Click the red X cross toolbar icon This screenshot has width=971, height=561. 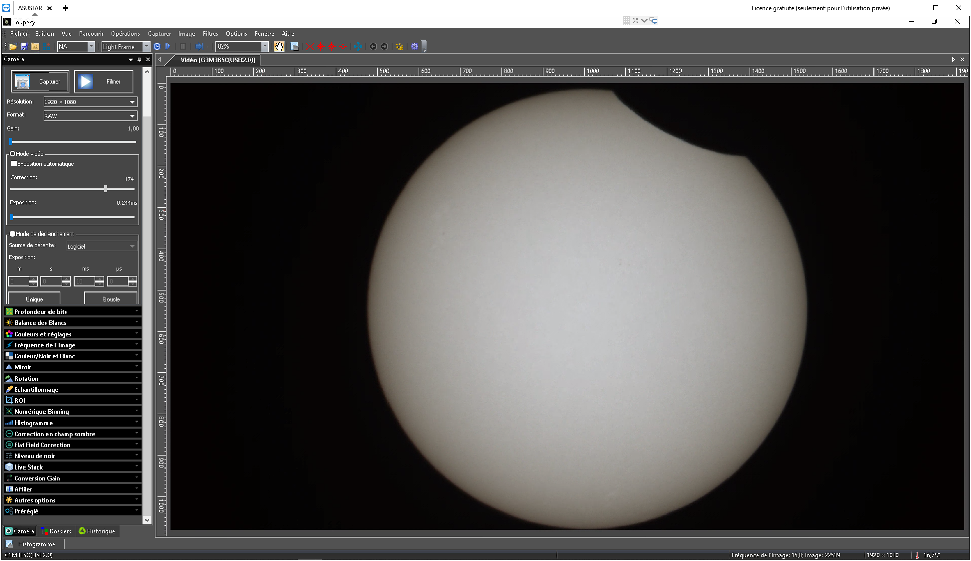coord(310,46)
